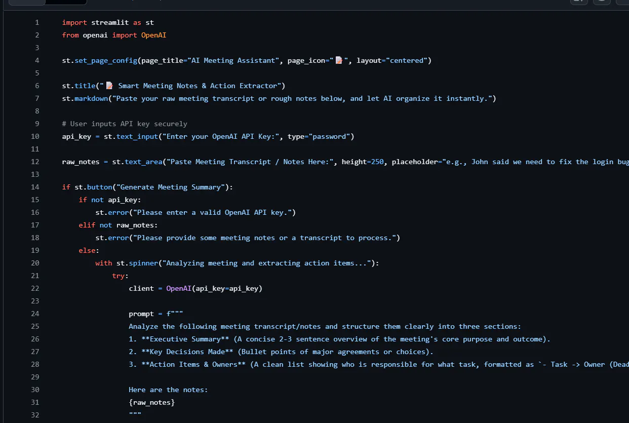The height and width of the screenshot is (423, 629).
Task: Click '**Key Decisions Made**' in the prompt
Action: coord(187,352)
